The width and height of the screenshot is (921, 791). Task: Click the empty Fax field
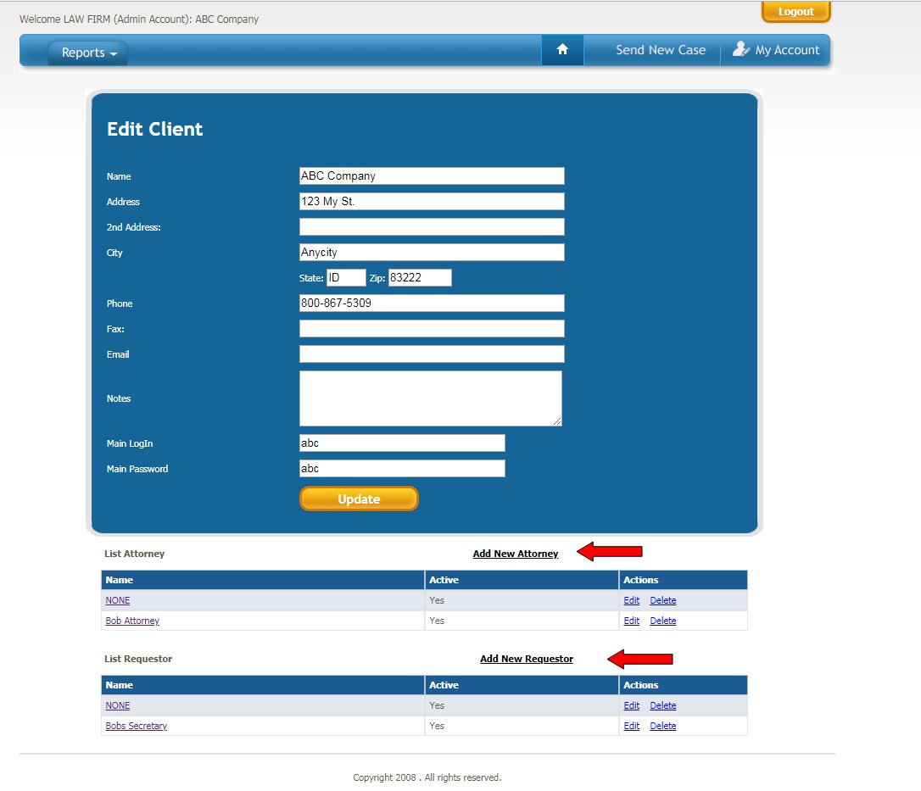click(432, 328)
